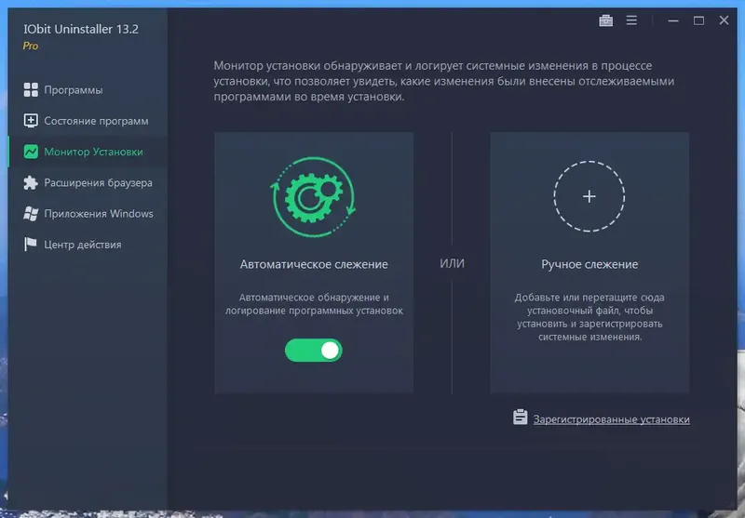This screenshot has width=745, height=518.
Task: Minimize the IObit Uninstaller window
Action: click(673, 20)
